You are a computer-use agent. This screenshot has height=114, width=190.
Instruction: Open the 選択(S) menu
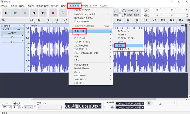tap(22, 6)
